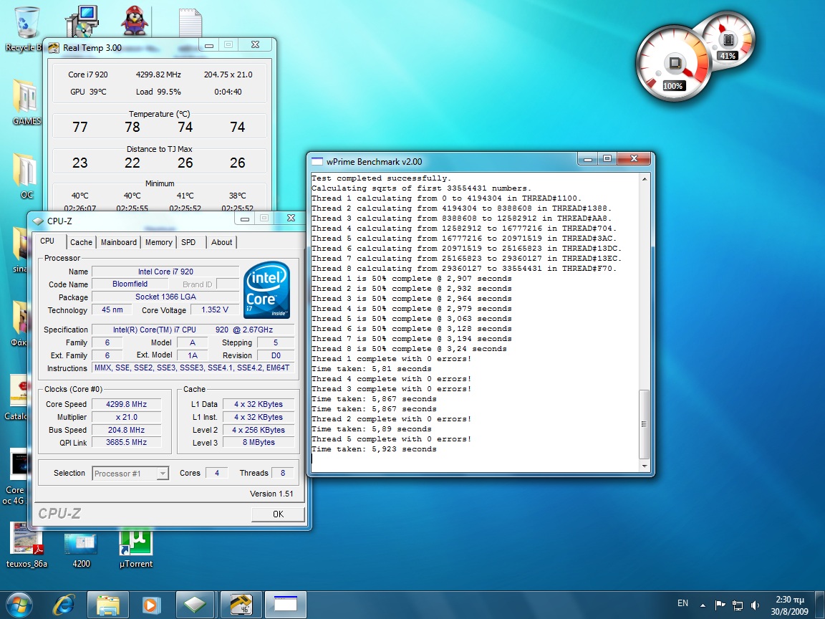Select the penguin with red cap desktop icon
Viewport: 825px width, 619px height.
pos(135,21)
